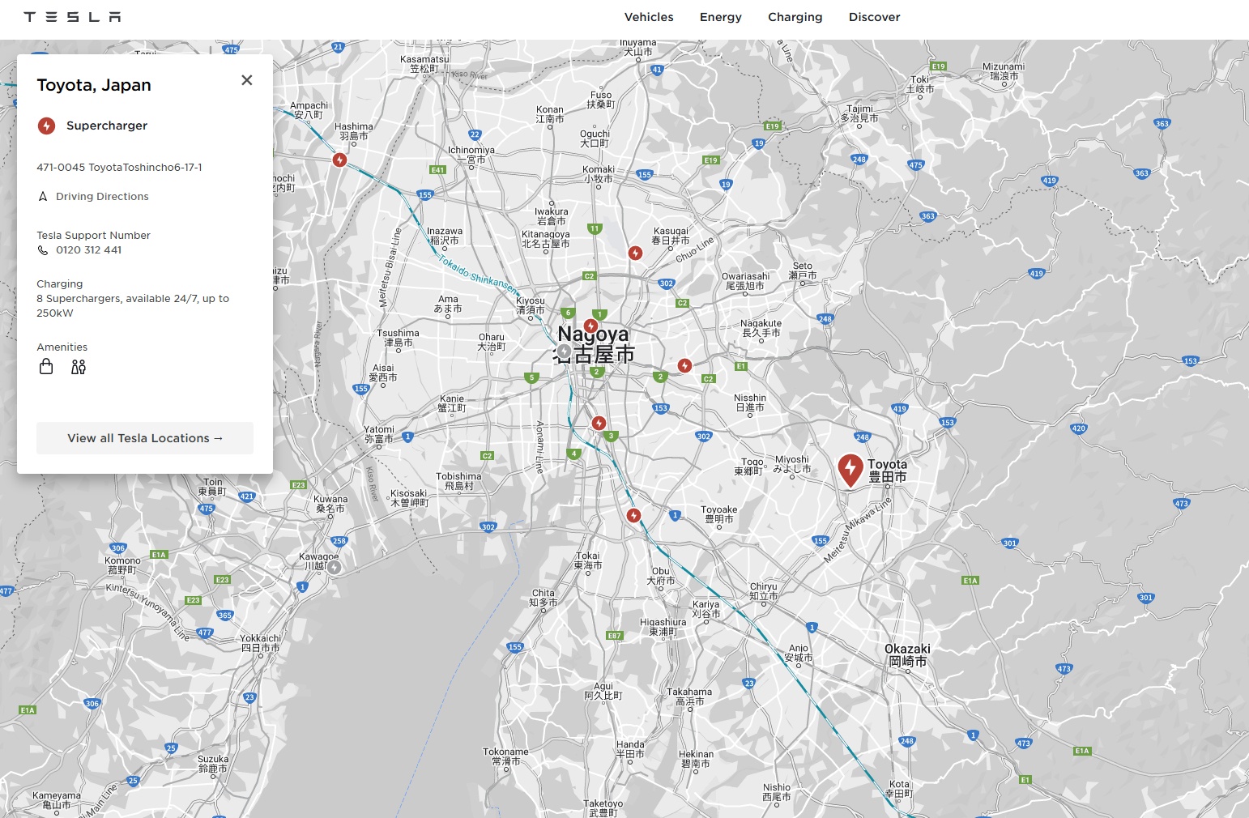Open the Charging menu
The height and width of the screenshot is (818, 1249).
coord(795,17)
